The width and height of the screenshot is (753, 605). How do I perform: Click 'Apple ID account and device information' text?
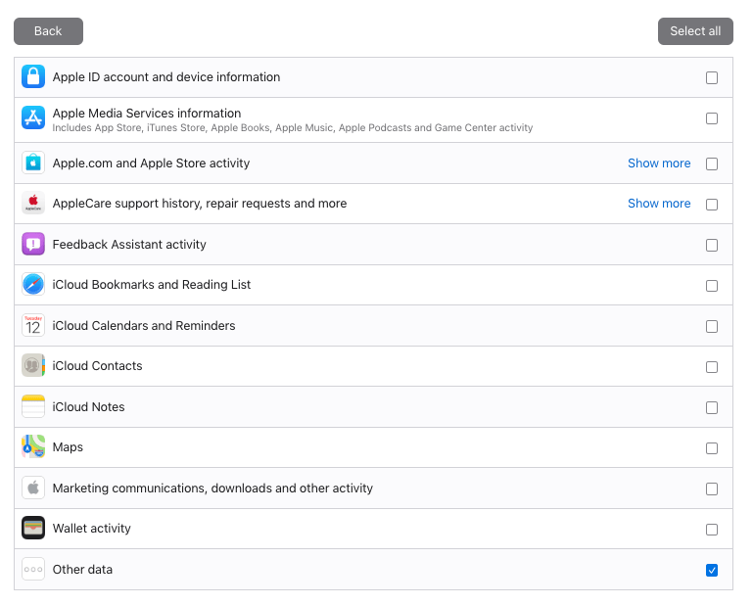(x=166, y=76)
